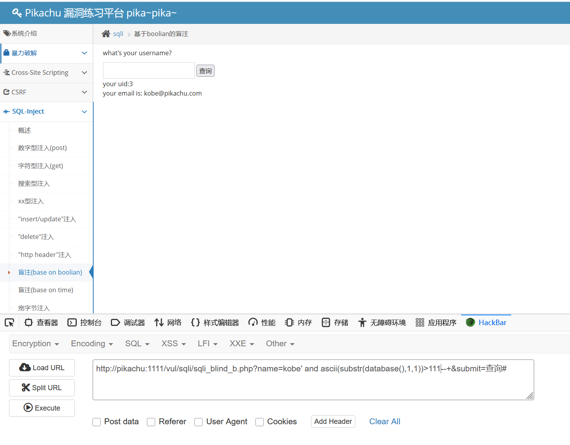This screenshot has height=445, width=570.
Task: Click the Split URL button
Action: (x=42, y=388)
